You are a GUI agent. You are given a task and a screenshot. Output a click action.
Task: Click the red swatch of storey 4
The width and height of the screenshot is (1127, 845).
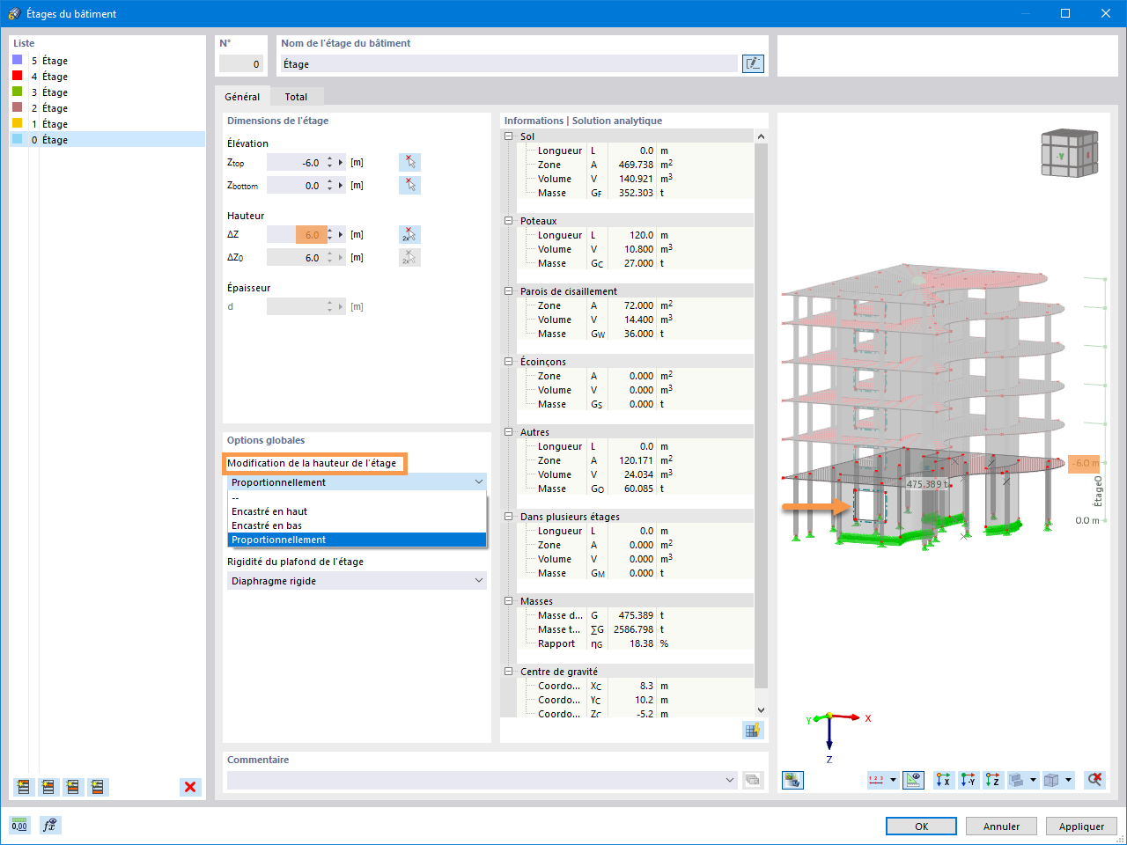click(17, 76)
